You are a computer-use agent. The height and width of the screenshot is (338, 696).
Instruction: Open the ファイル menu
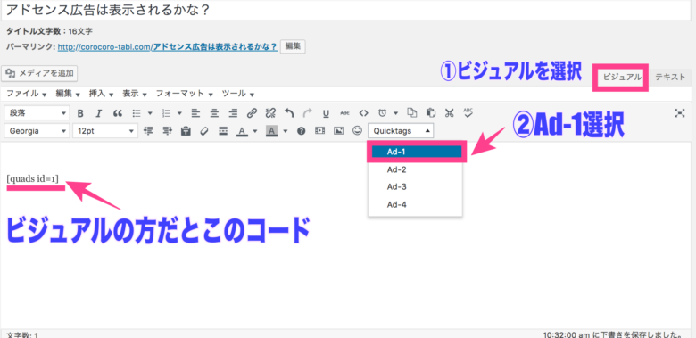click(26, 94)
